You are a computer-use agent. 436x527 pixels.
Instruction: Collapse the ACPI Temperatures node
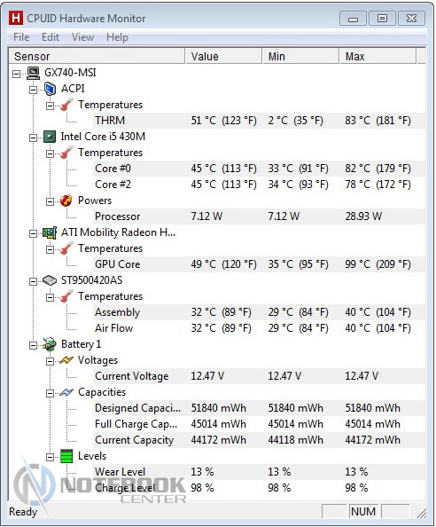(50, 106)
